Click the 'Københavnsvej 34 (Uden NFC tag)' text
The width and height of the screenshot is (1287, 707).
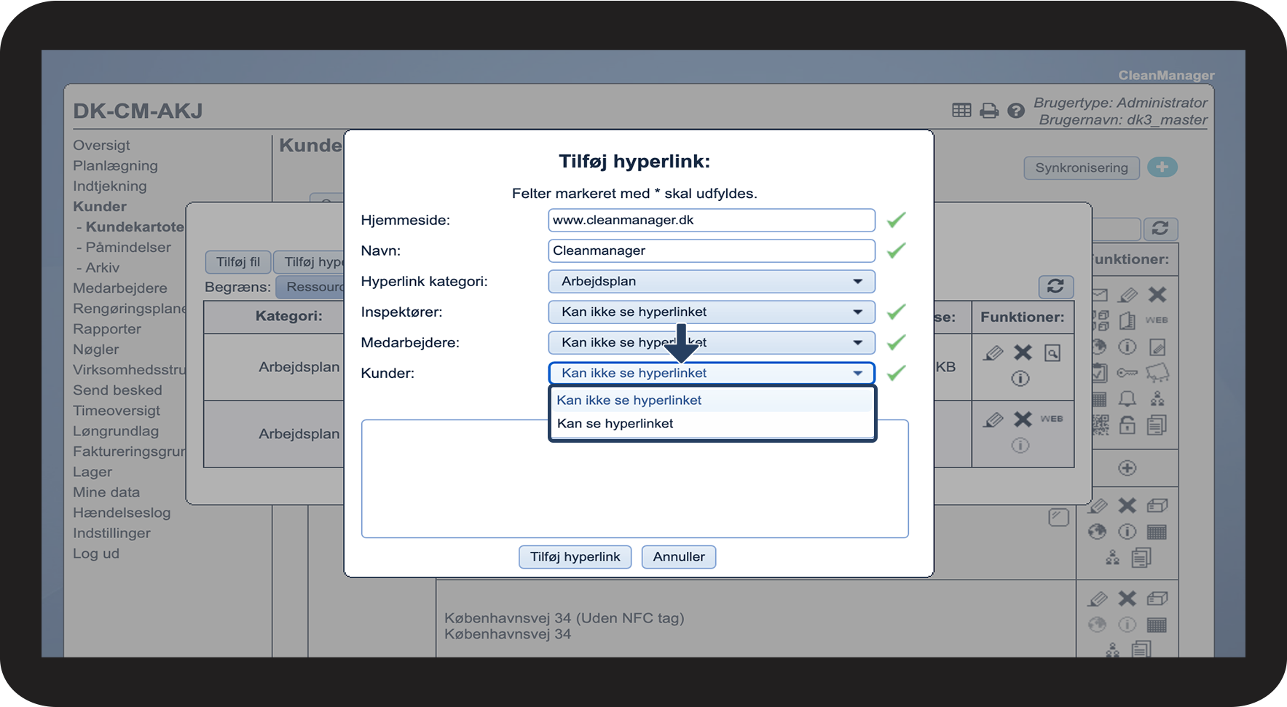point(564,617)
